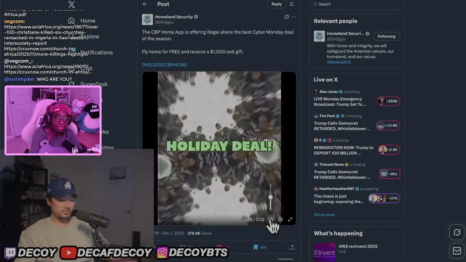Share the post via upload icon
This screenshot has width=466, height=262.
(292, 247)
